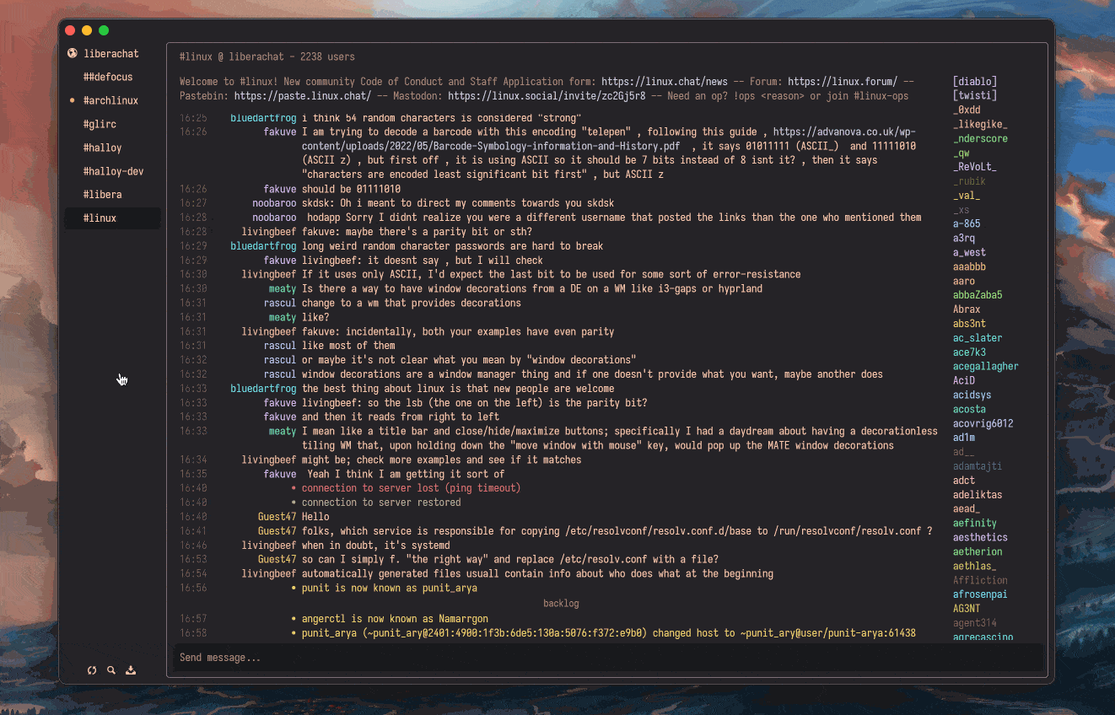Click ac_slater in the user list
Image resolution: width=1115 pixels, height=715 pixels.
pos(978,339)
